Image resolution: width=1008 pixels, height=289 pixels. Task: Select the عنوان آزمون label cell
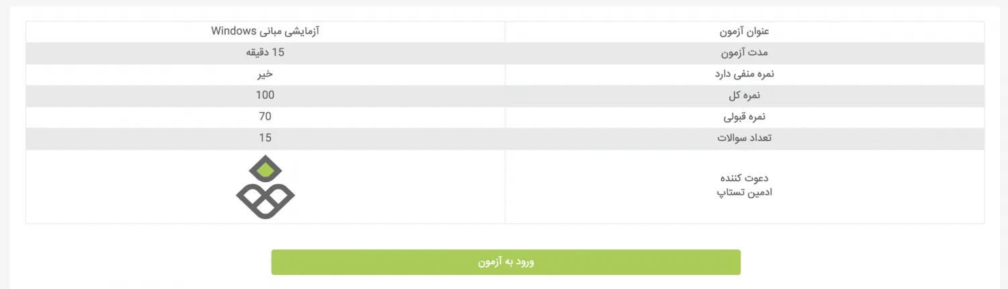744,32
